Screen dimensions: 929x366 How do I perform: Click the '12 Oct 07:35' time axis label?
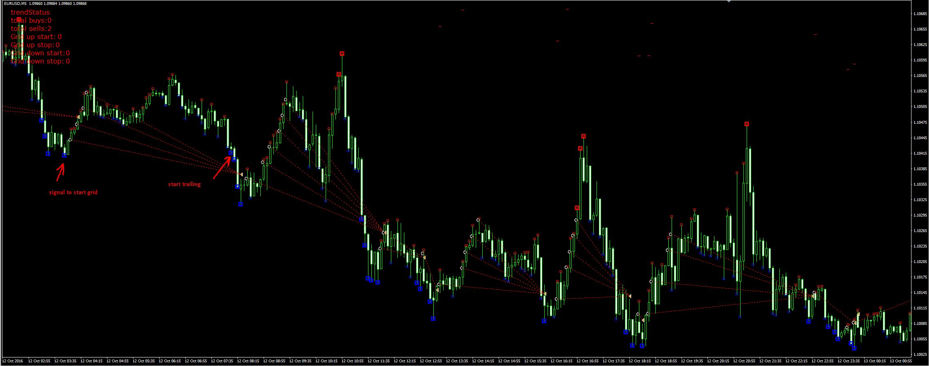pyautogui.click(x=222, y=361)
